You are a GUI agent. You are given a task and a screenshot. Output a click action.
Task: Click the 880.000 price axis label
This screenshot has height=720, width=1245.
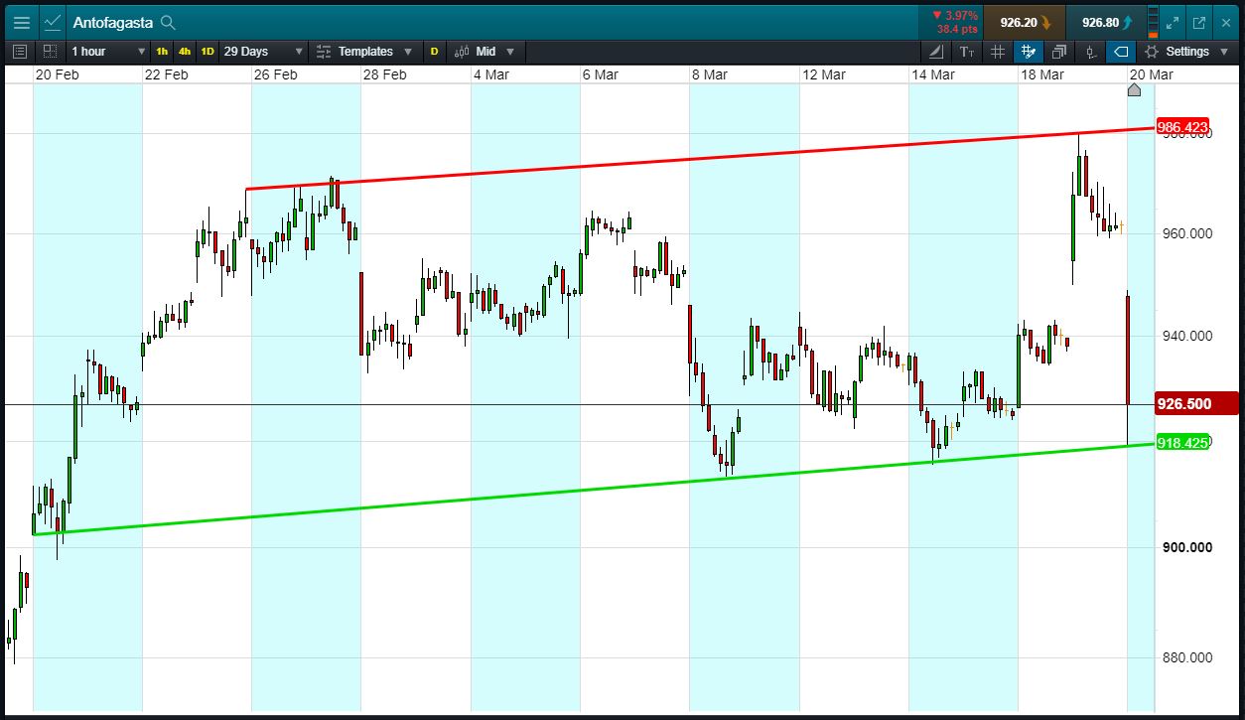click(x=1185, y=657)
